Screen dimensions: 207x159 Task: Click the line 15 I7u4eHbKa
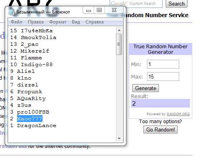(x=31, y=31)
